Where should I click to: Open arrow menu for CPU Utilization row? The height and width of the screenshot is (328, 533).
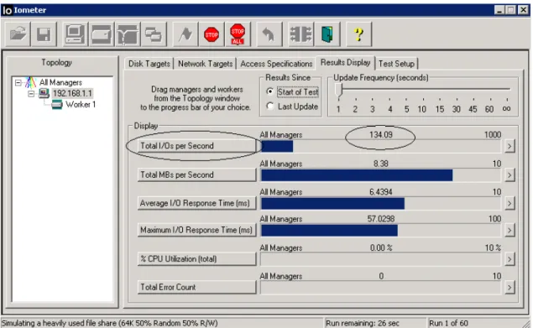pos(509,259)
